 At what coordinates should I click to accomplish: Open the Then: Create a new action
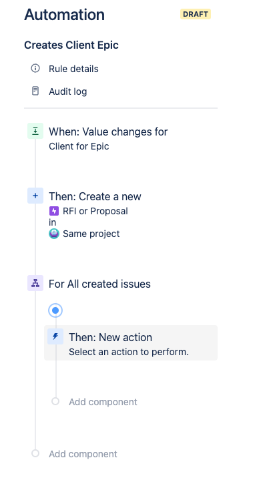click(95, 215)
